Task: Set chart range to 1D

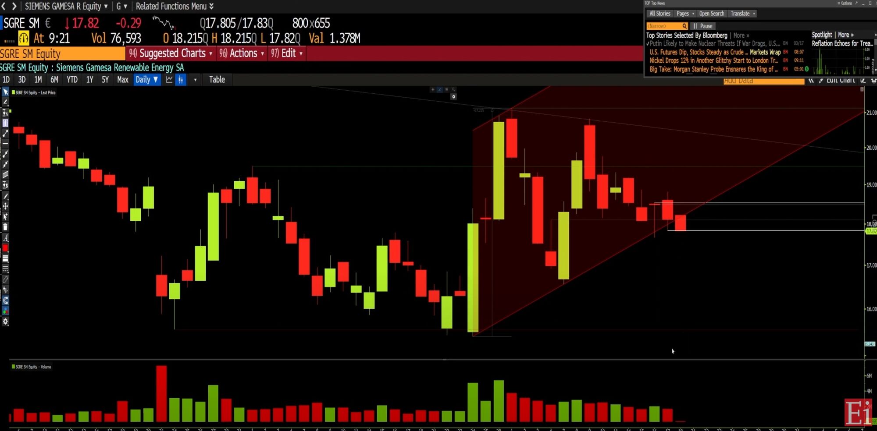Action: [6, 80]
